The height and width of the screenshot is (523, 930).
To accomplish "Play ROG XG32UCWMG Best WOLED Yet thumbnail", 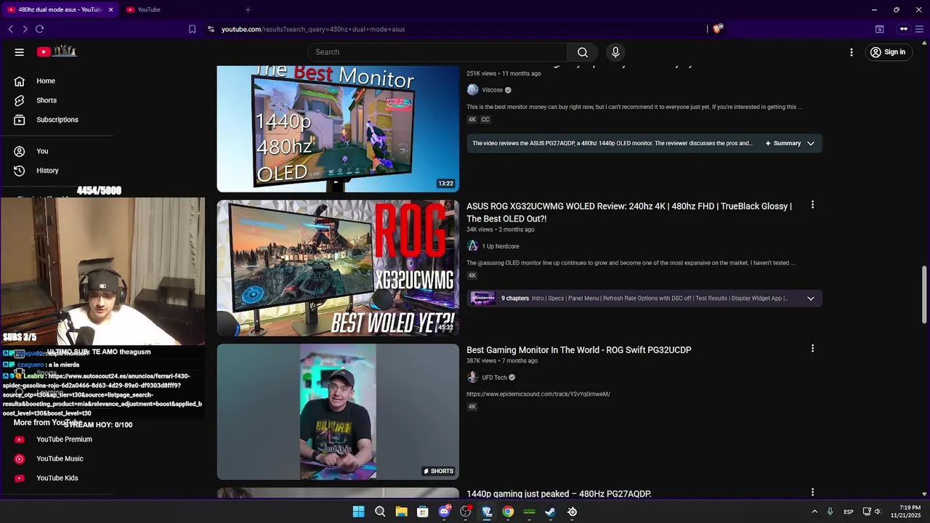I will pyautogui.click(x=338, y=268).
